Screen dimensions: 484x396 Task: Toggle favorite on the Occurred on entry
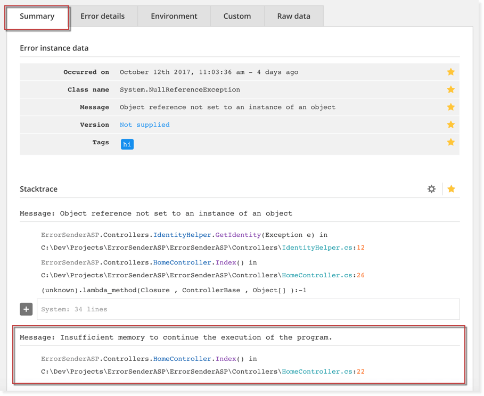(450, 71)
